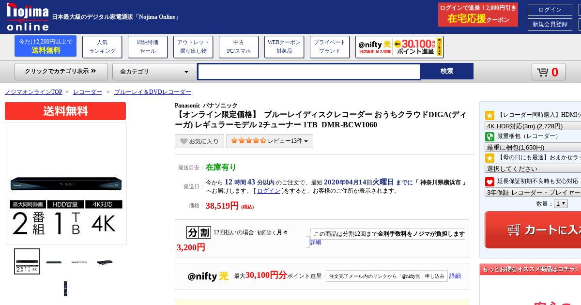The height and width of the screenshot is (305, 581).
Task: Click star icon beside 母の日にも最適
Action: [489, 158]
